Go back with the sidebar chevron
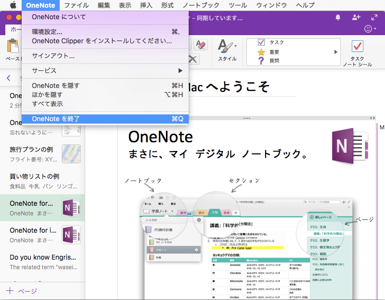Viewport: 385px width, 300px height. [8, 78]
